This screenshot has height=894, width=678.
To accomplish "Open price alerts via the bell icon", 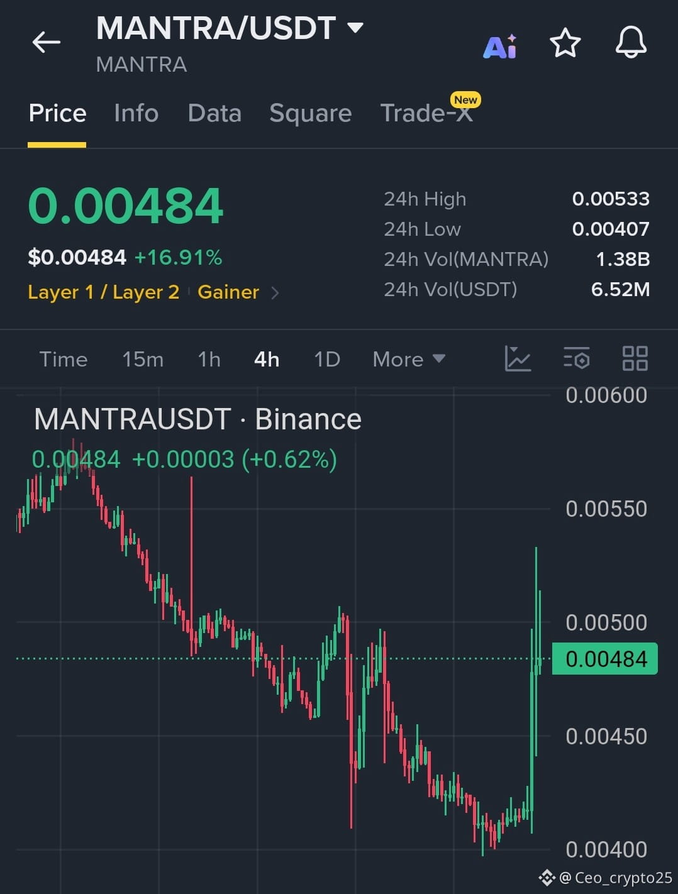I will [631, 43].
